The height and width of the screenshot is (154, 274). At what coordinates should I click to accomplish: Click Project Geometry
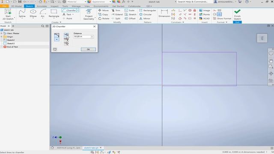(x=89, y=15)
